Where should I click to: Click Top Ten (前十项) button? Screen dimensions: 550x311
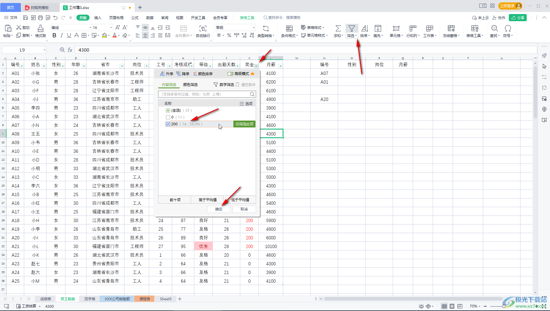point(175,200)
